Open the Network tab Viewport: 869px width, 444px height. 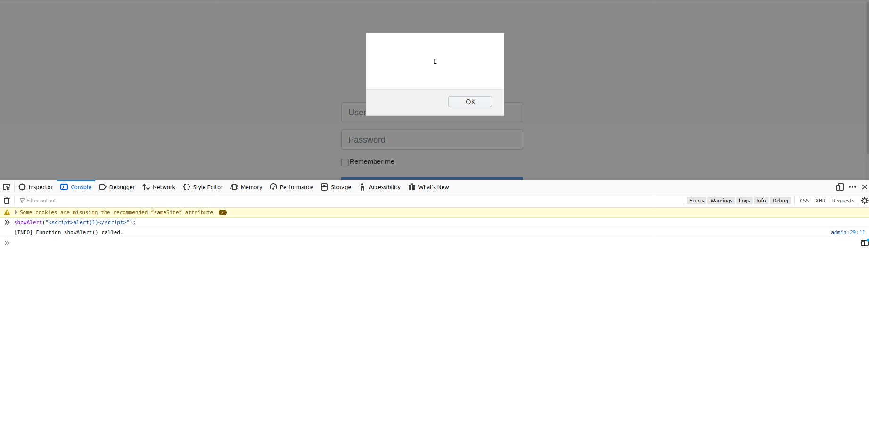point(159,187)
